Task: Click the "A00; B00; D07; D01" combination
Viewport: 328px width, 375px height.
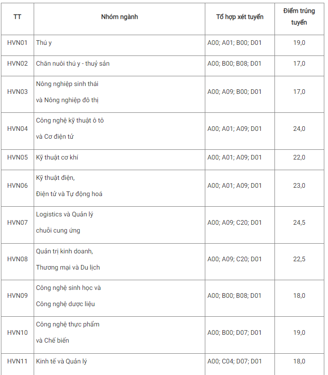Action: click(234, 332)
